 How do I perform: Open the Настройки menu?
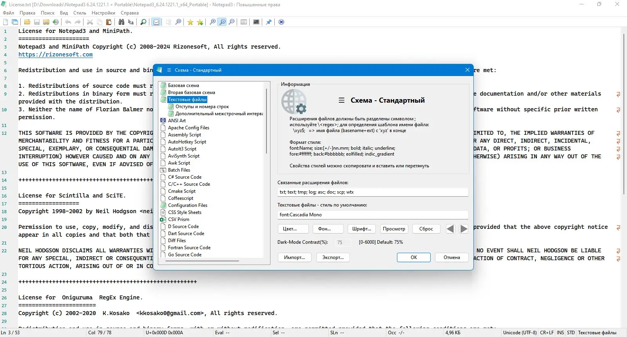coord(103,13)
